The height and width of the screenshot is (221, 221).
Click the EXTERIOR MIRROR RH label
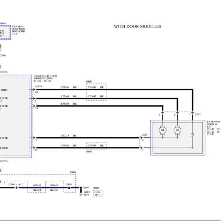pos(213,124)
